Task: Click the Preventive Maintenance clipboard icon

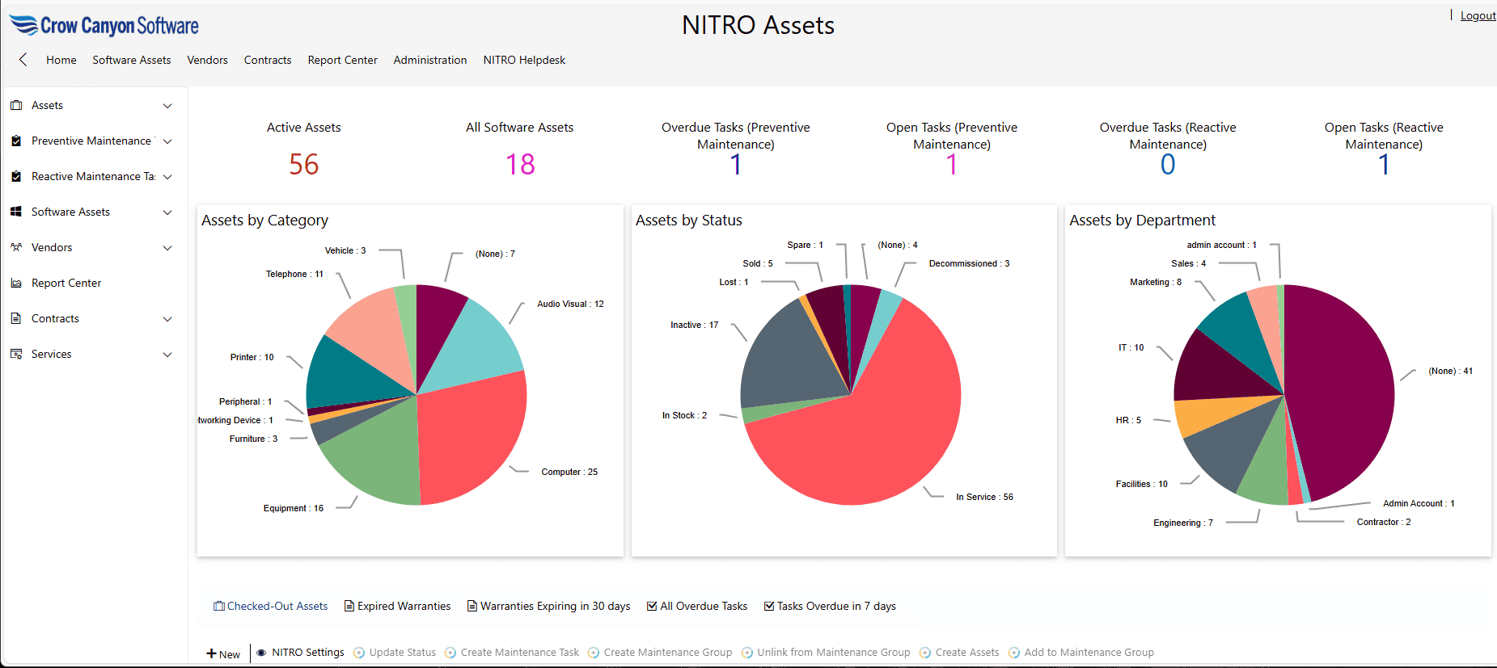Action: pyautogui.click(x=16, y=141)
